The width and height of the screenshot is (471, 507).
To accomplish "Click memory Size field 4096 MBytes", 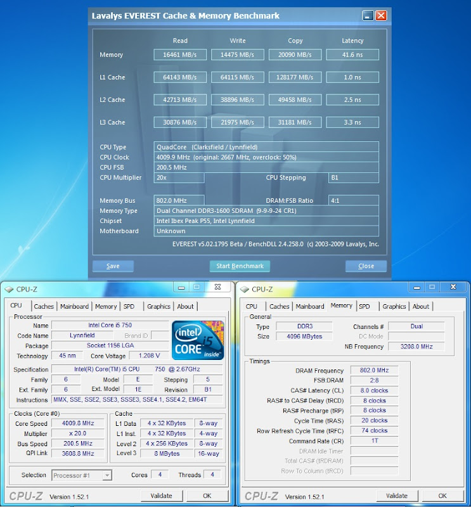I will 304,337.
